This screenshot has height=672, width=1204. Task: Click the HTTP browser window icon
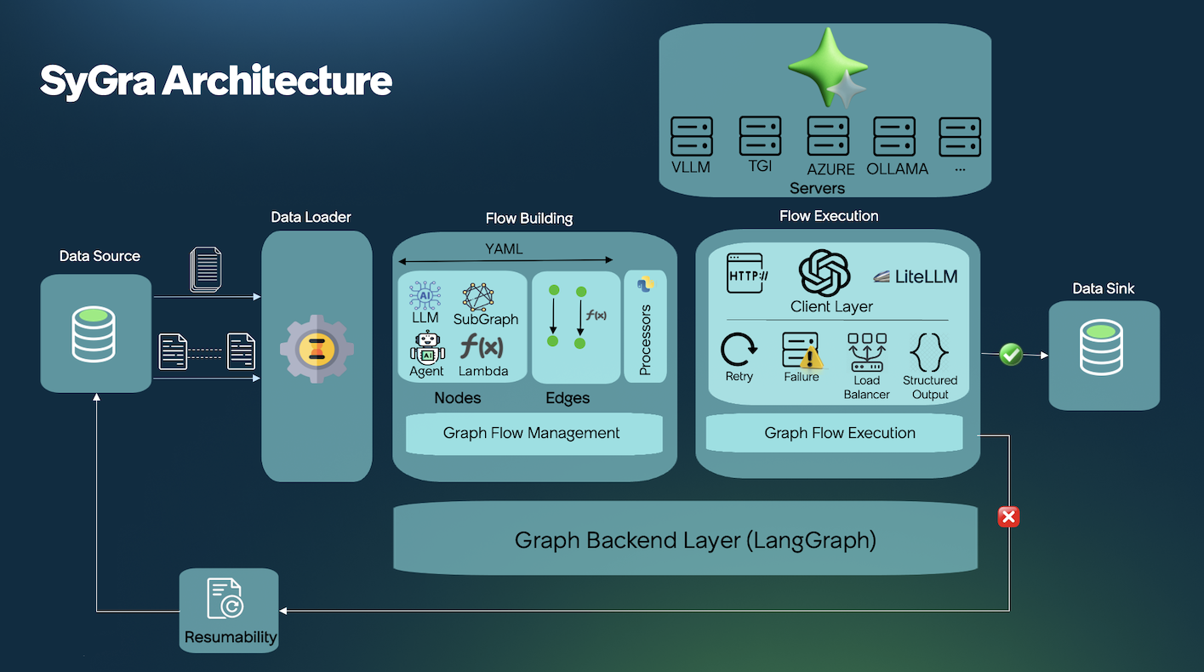[x=750, y=273]
